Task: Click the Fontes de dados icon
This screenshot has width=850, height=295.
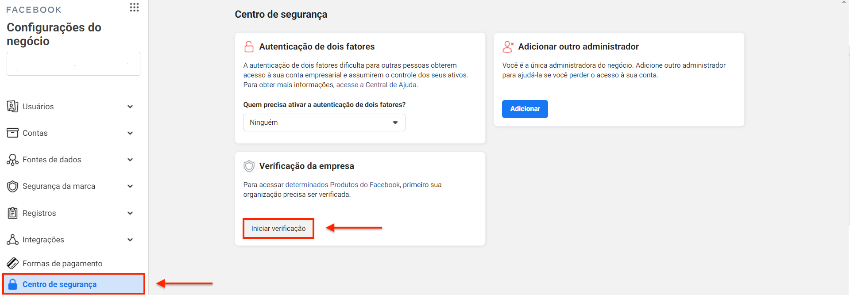Action: point(12,160)
